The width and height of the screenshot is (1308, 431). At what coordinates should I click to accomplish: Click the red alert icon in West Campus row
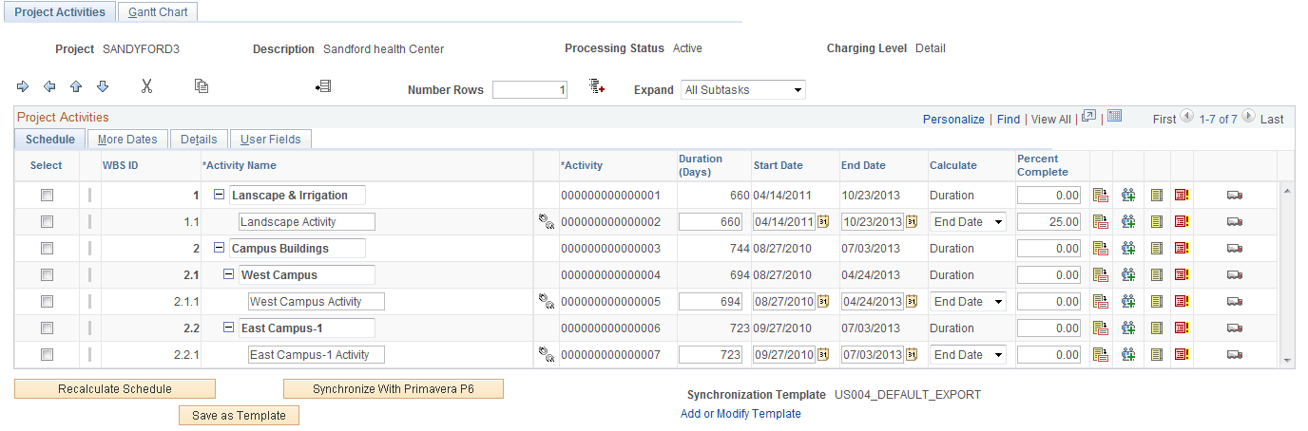(1182, 274)
